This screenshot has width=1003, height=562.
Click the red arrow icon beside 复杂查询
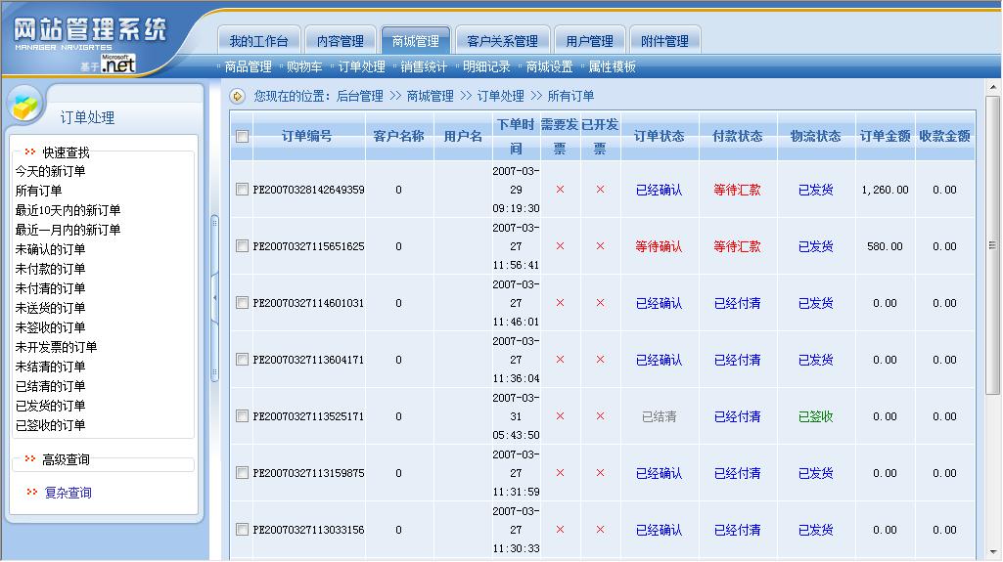pyautogui.click(x=32, y=493)
